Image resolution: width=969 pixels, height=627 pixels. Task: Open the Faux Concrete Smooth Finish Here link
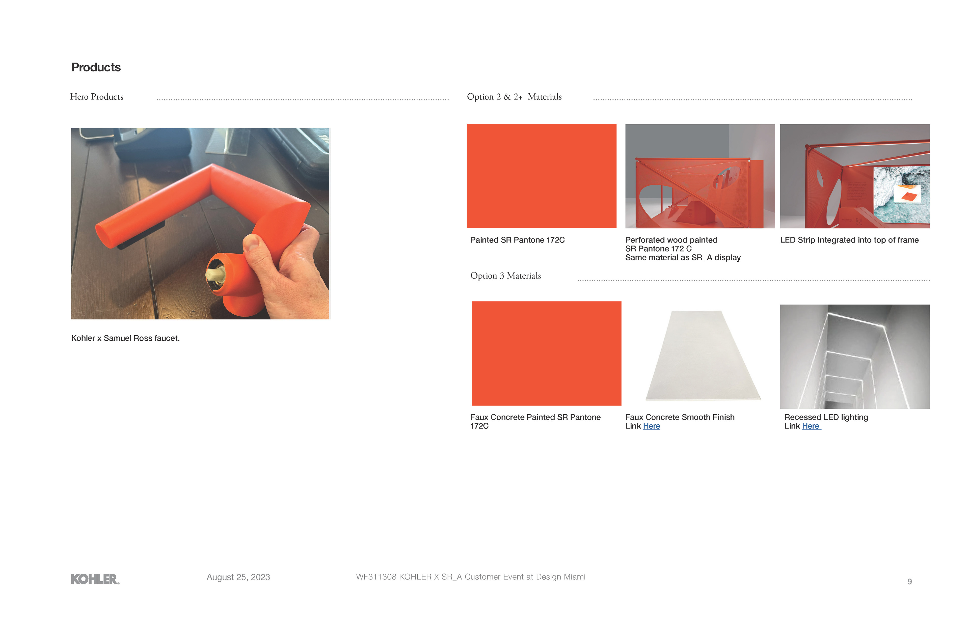pos(652,426)
